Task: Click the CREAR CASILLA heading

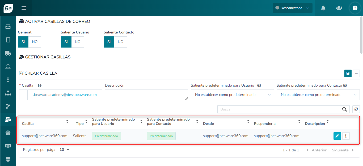Action: [41, 73]
